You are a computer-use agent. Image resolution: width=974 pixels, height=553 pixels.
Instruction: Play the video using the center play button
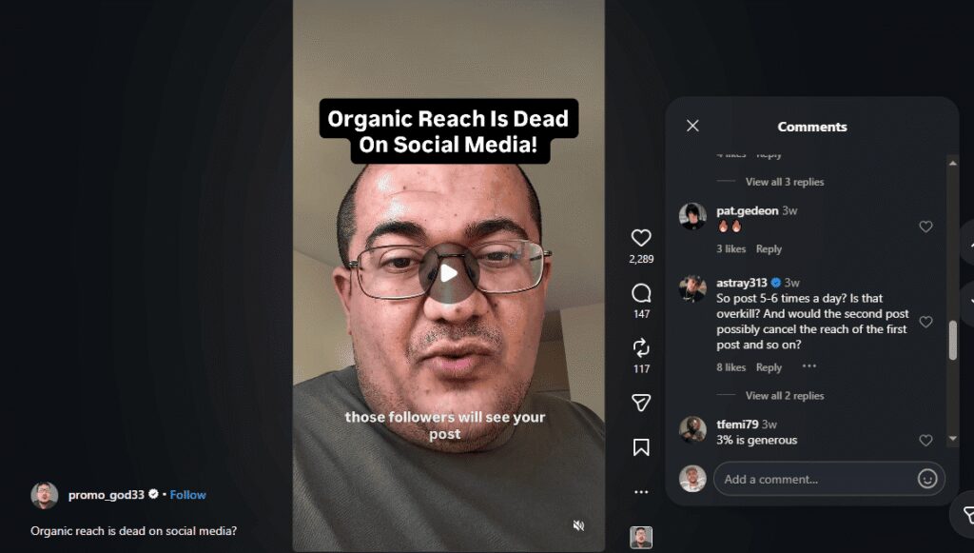[x=449, y=273]
